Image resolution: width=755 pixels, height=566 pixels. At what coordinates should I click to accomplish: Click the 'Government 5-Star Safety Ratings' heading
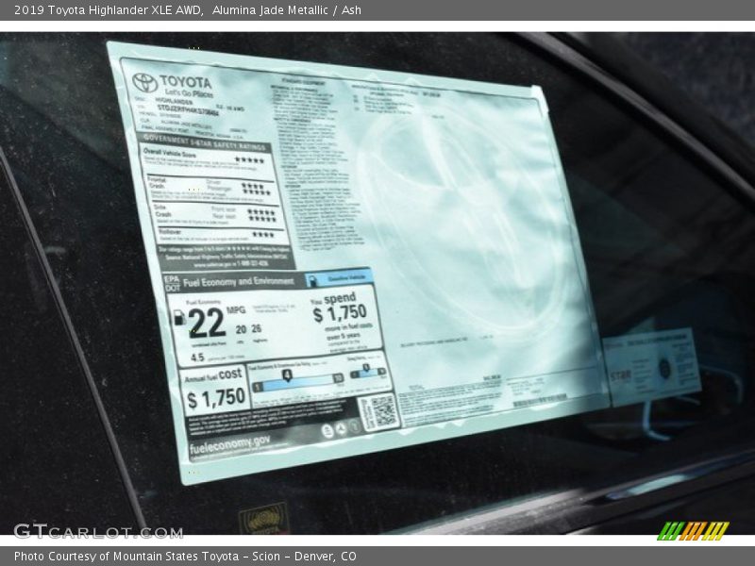click(x=205, y=142)
